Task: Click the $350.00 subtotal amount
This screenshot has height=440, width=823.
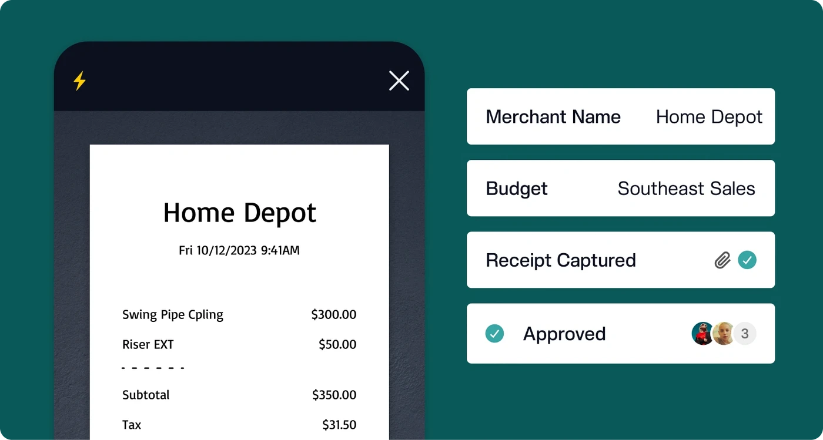Action: (334, 395)
